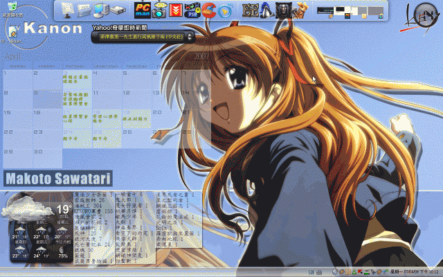Click the 24° forecast rain icon
Viewport: 443px width, 277px height.
pyautogui.click(x=42, y=249)
